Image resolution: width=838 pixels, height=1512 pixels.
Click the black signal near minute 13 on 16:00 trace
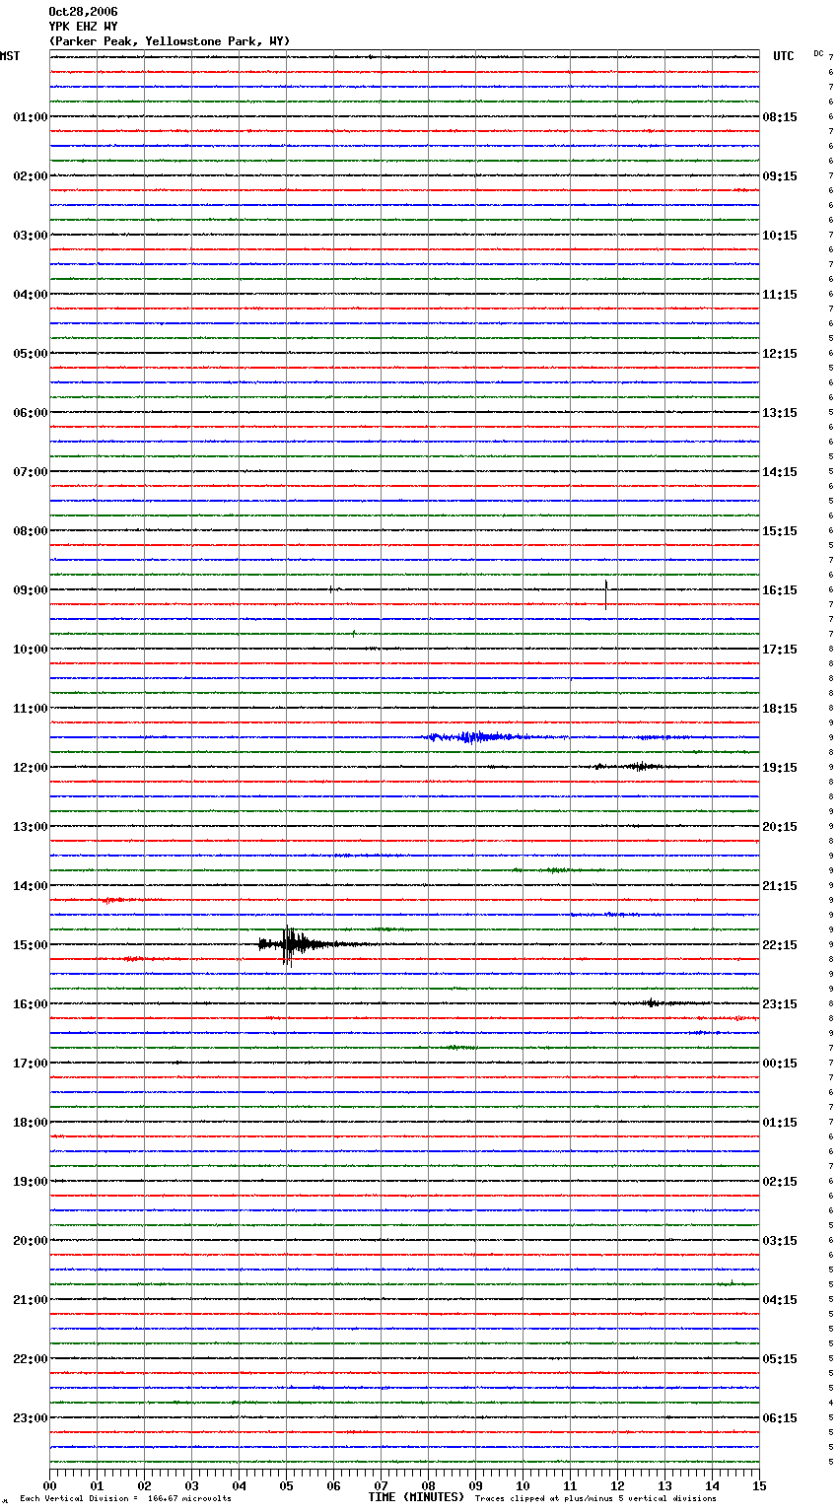pyautogui.click(x=656, y=1003)
